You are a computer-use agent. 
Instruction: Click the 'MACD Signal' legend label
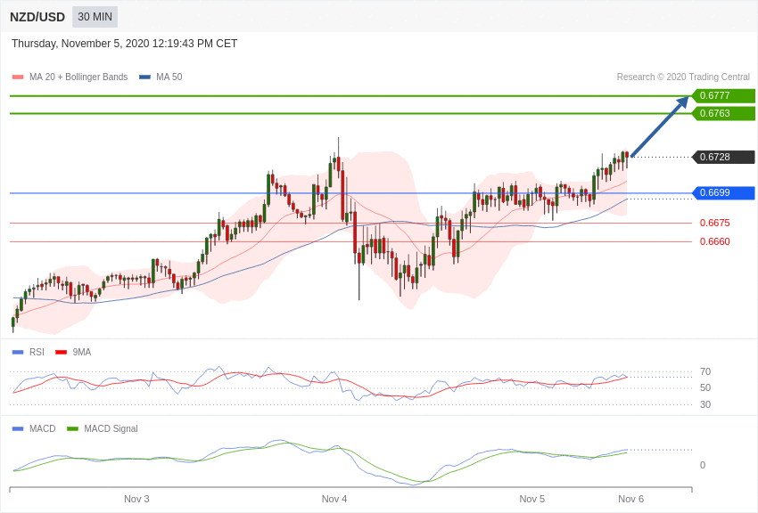[x=111, y=428]
